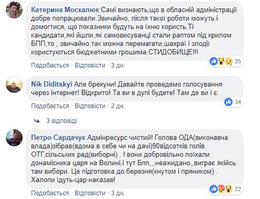Click the wow emoji on Катерина Москалюк's comment

coord(222,61)
